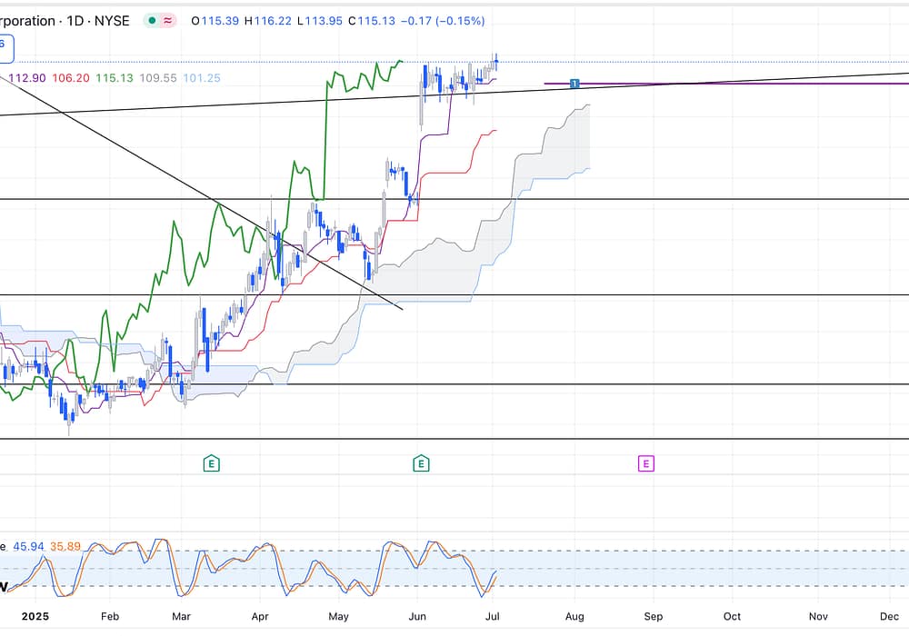Click the Aug label on time axis
This screenshot has height=636, width=909.
(574, 615)
